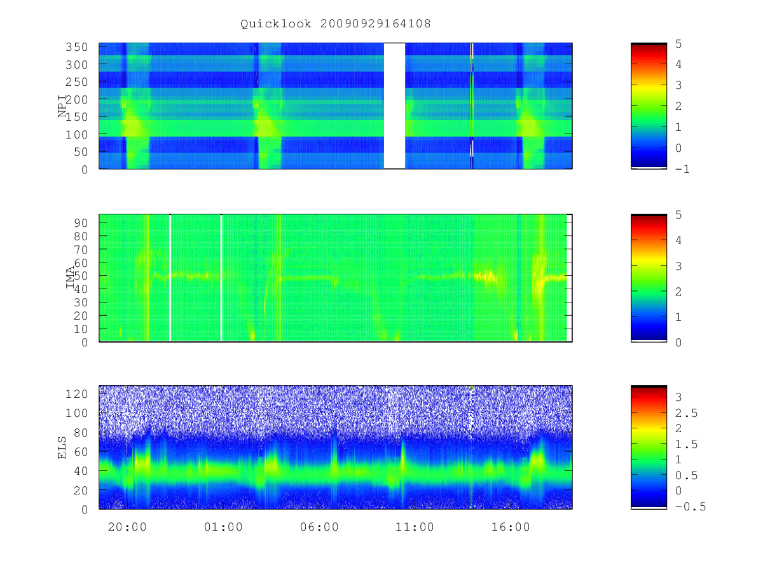
Task: Click the ELS spectrogram plot
Action: click(336, 447)
